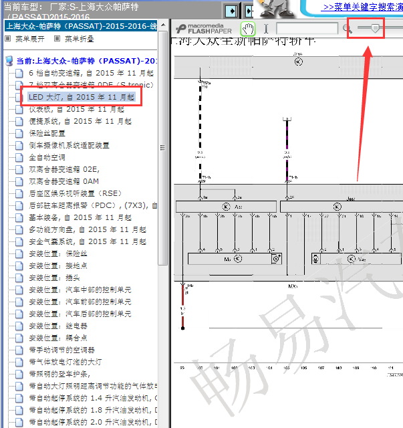Click the document icon next to 多功能方向盘
The height and width of the screenshot is (428, 403).
[x=19, y=229]
